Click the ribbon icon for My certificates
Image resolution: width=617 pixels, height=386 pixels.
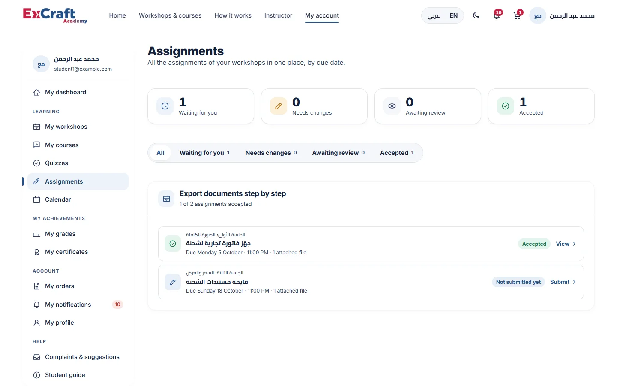(37, 252)
